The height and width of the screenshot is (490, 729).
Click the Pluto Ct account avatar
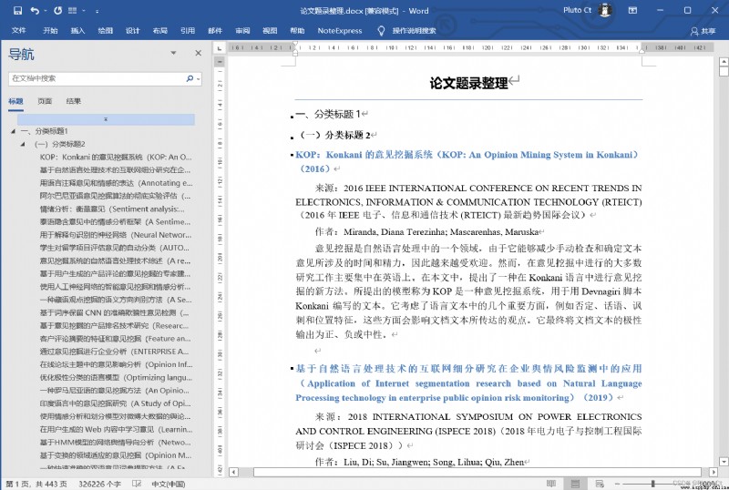click(605, 10)
